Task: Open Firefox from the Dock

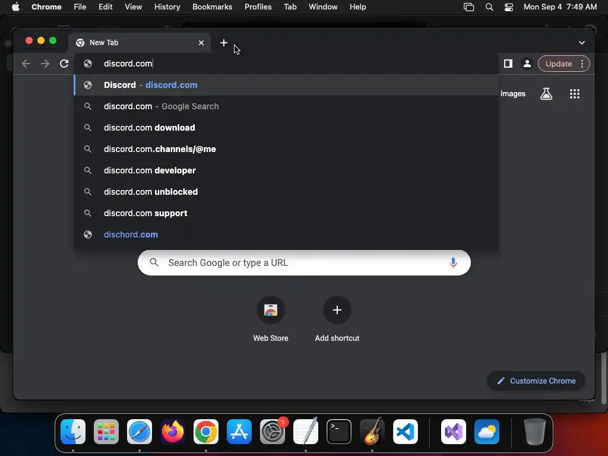Action: point(173,432)
